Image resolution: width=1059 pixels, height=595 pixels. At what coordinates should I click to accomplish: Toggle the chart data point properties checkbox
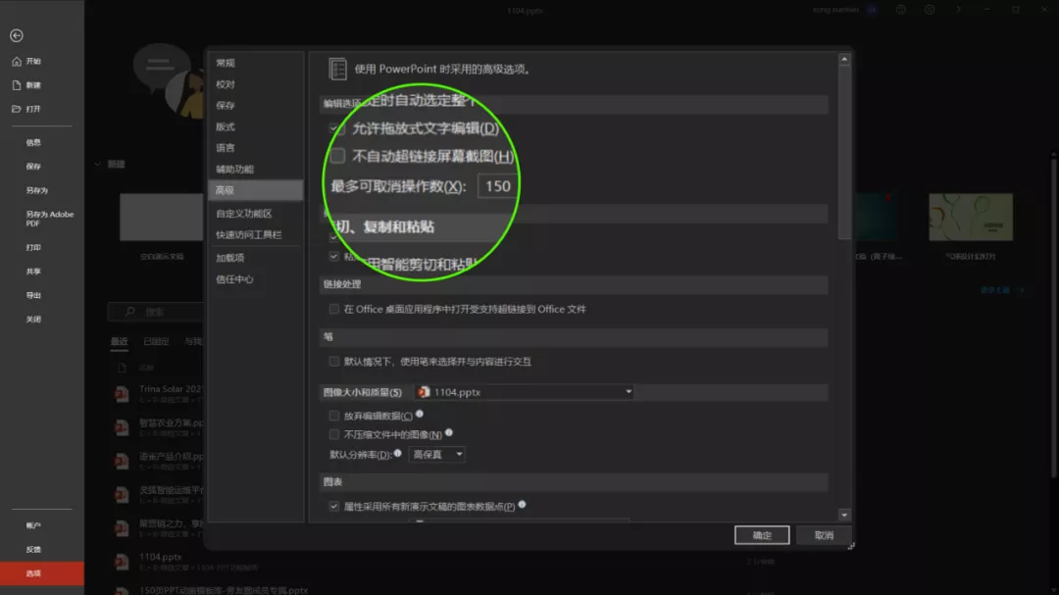pos(334,507)
